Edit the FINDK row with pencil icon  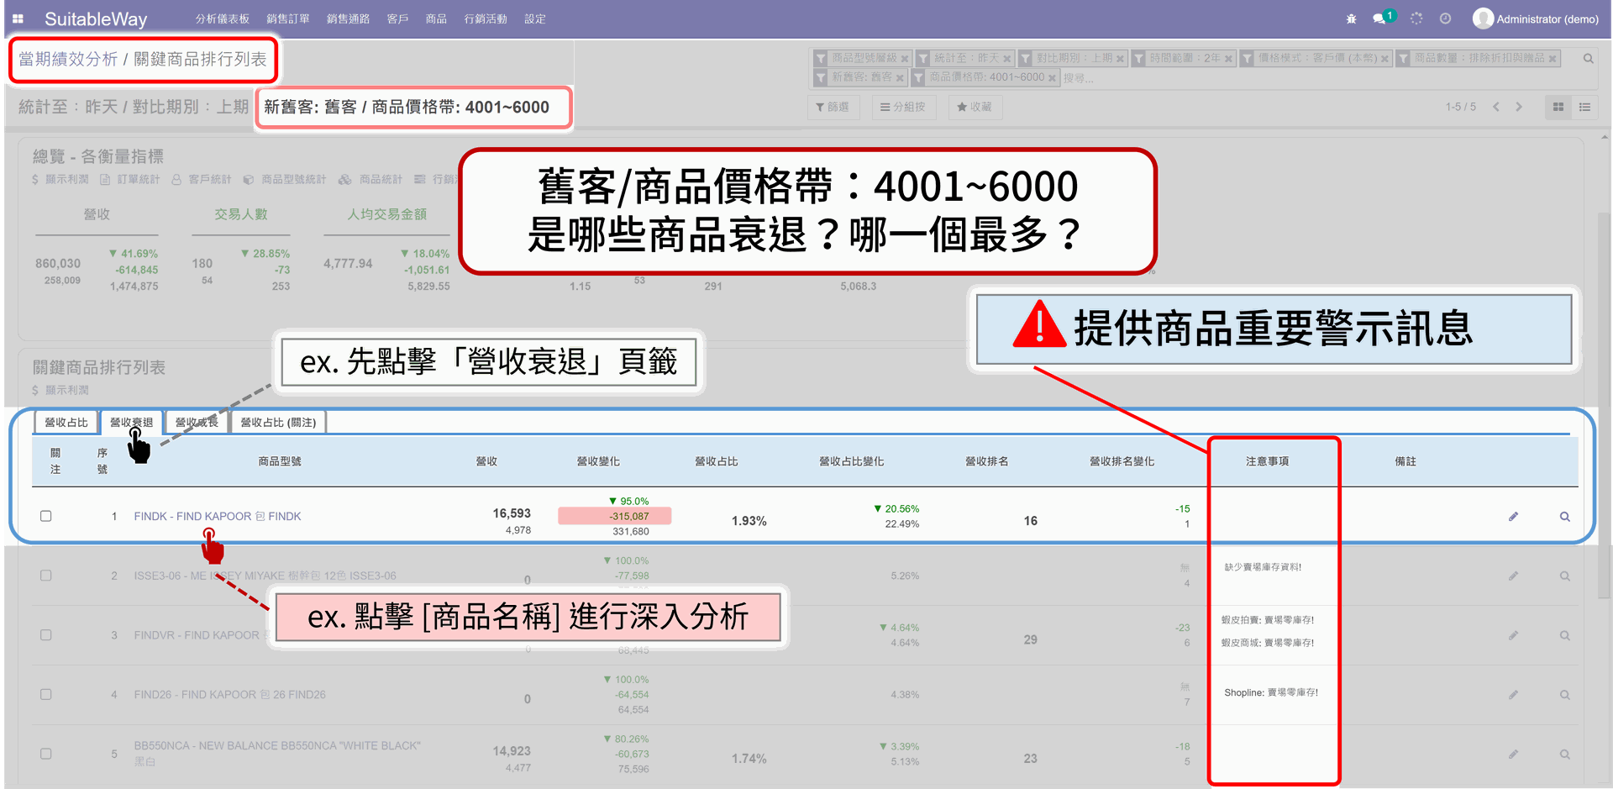pyautogui.click(x=1513, y=517)
